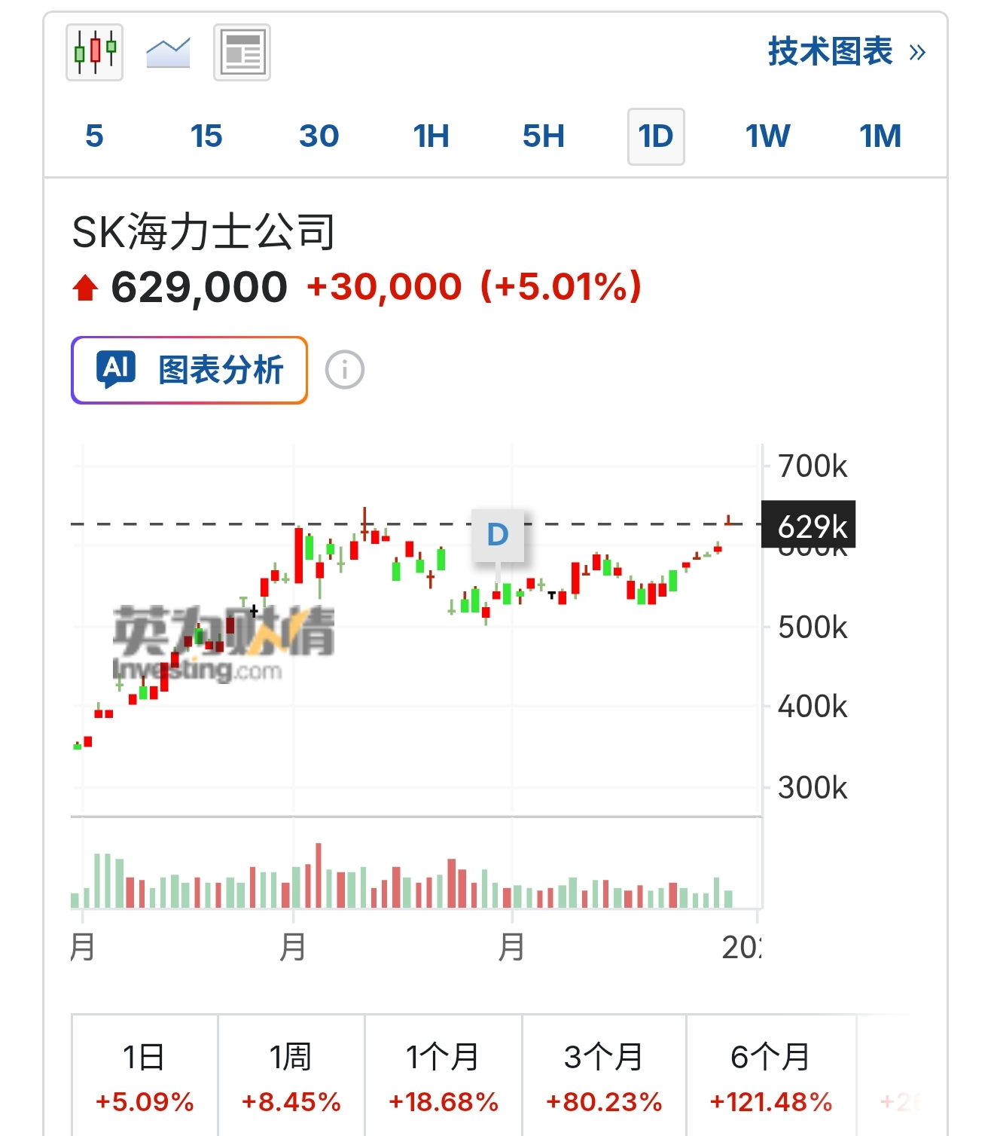Switch to the 1W weekly timeframe
The image size is (991, 1136).
click(x=767, y=136)
